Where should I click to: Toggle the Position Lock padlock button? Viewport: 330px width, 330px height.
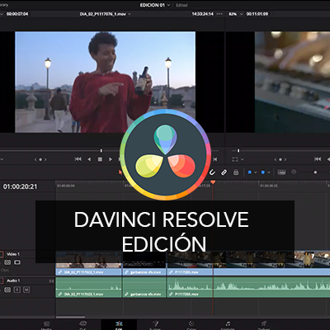(x=236, y=172)
